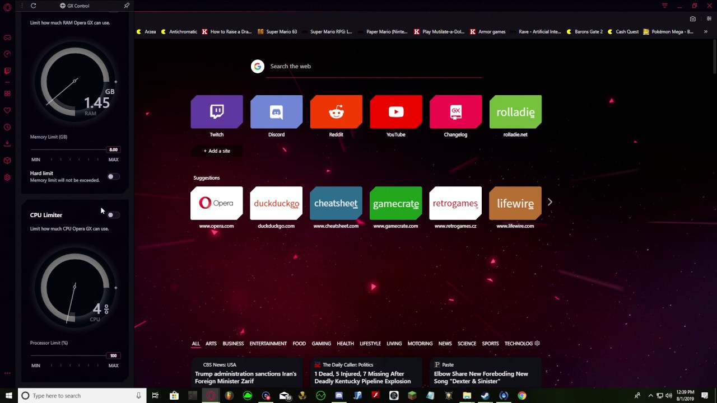Select the ALL news category tab
The image size is (717, 403).
click(x=195, y=344)
